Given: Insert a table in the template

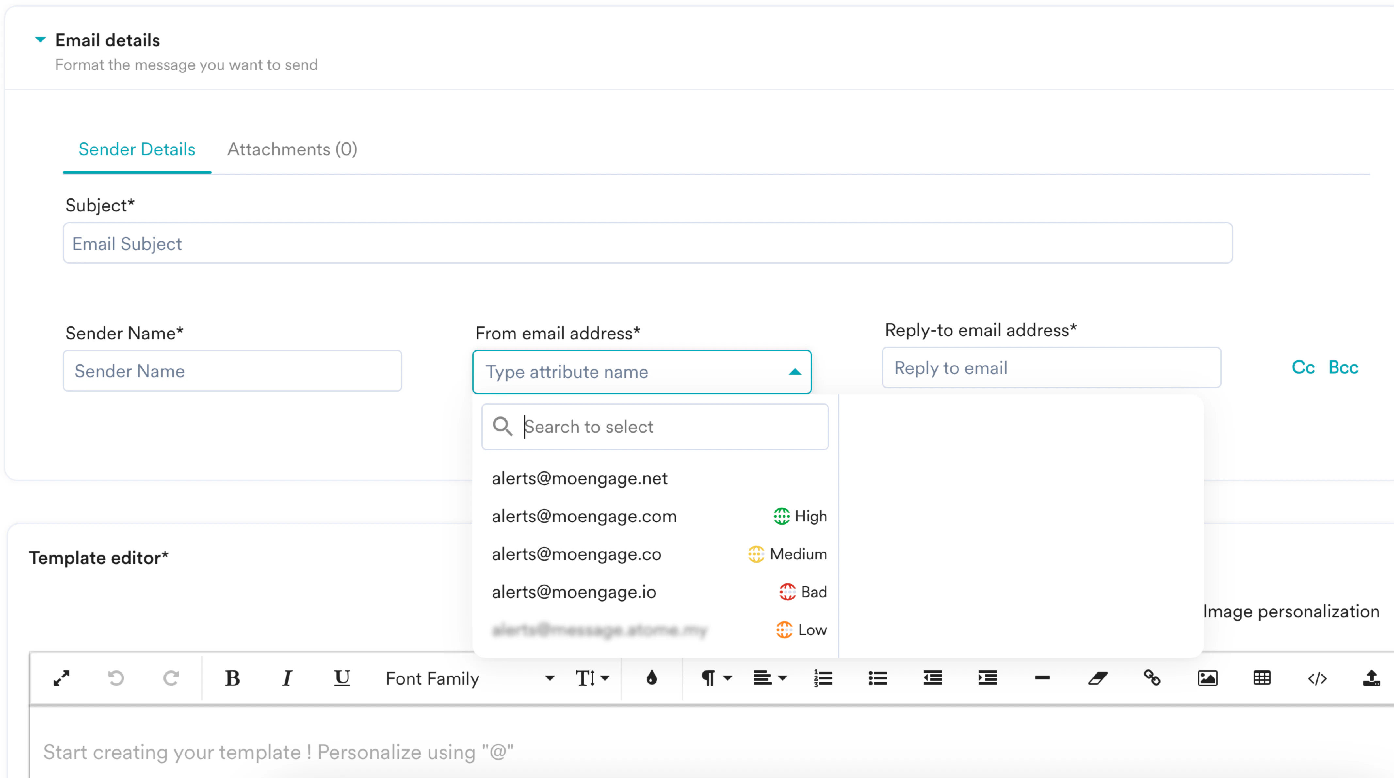Looking at the screenshot, I should [1262, 678].
